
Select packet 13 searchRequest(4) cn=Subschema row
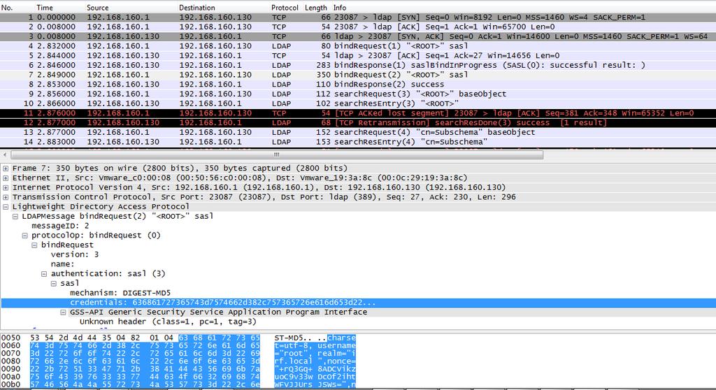pyautogui.click(x=358, y=132)
